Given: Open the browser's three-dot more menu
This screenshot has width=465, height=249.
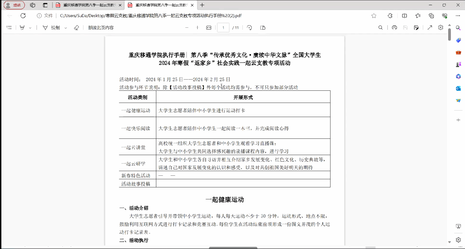Looking at the screenshot, I should 458,16.
